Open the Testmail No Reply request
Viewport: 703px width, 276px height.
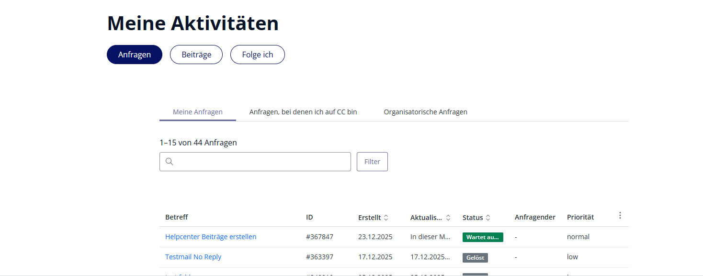pos(193,257)
